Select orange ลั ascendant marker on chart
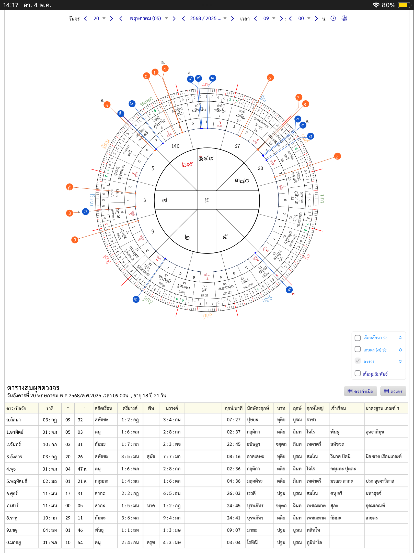The height and width of the screenshot is (553, 414). point(70,187)
